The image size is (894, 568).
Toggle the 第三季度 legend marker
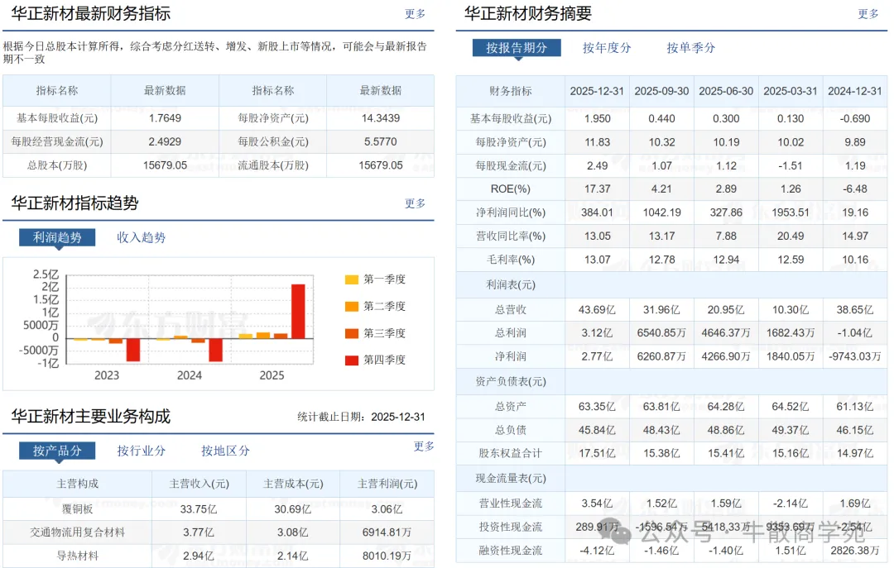352,333
